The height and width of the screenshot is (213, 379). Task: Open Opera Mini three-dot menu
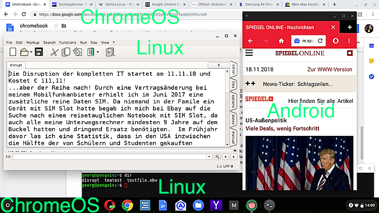[x=349, y=41]
